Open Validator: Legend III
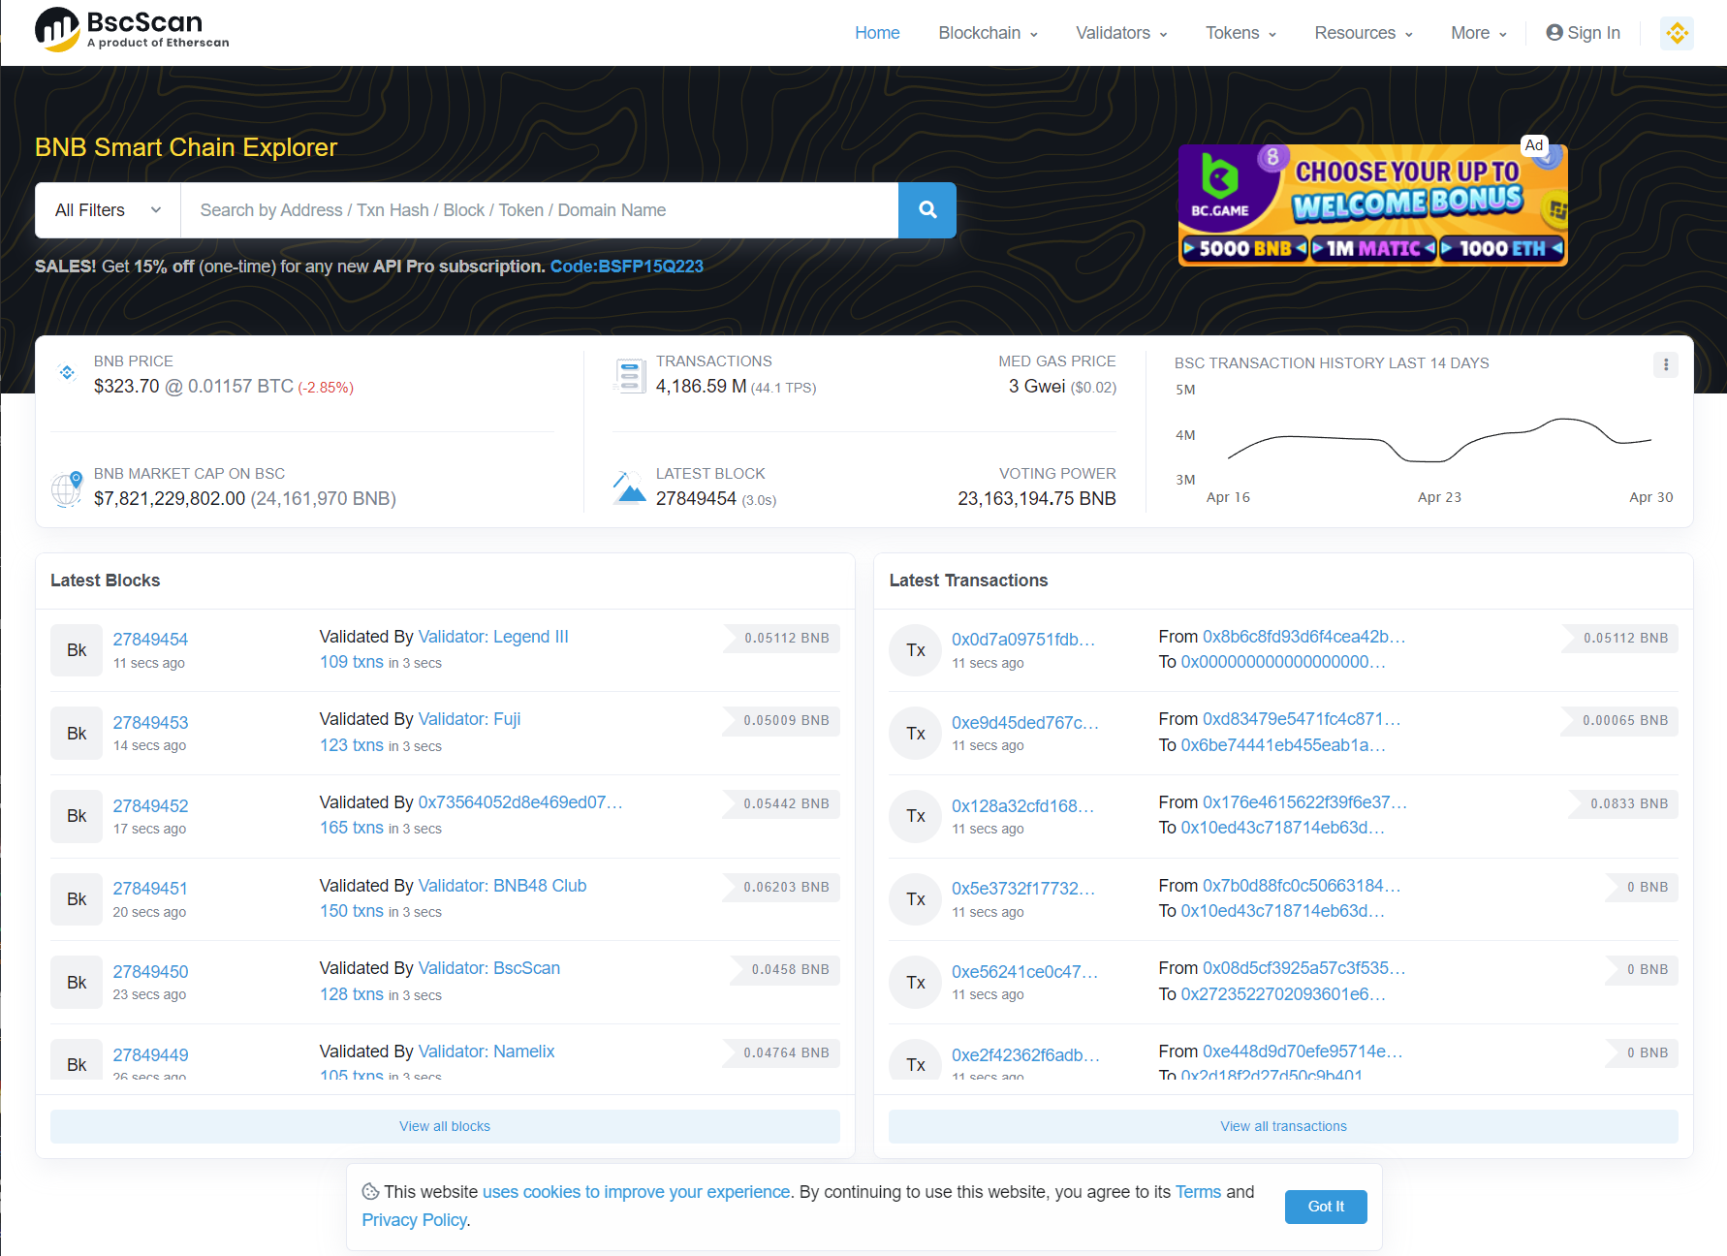The height and width of the screenshot is (1256, 1727). point(493,637)
